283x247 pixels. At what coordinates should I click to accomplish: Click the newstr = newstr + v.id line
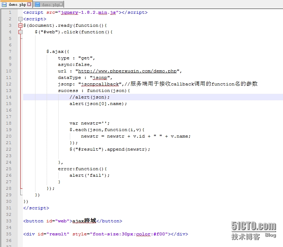pos(136,136)
